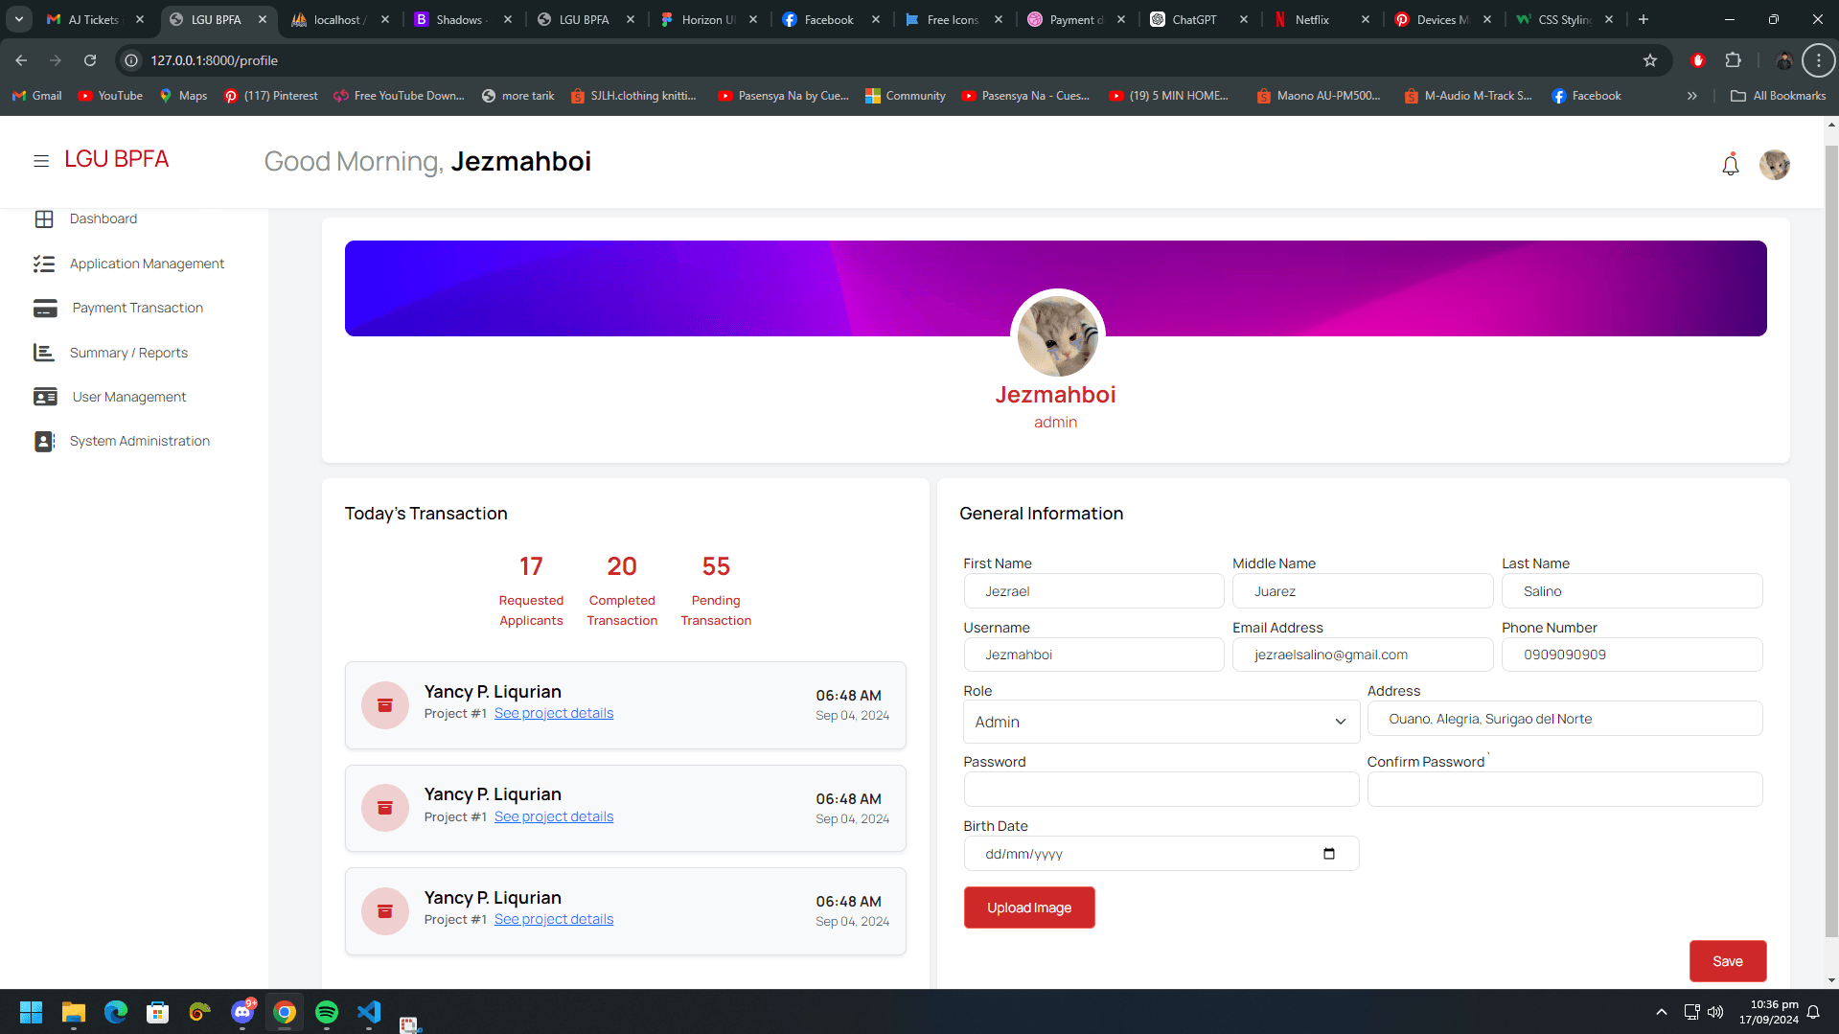Click the hamburger menu icon beside LGU BPFA
The height and width of the screenshot is (1034, 1839).
click(x=41, y=161)
